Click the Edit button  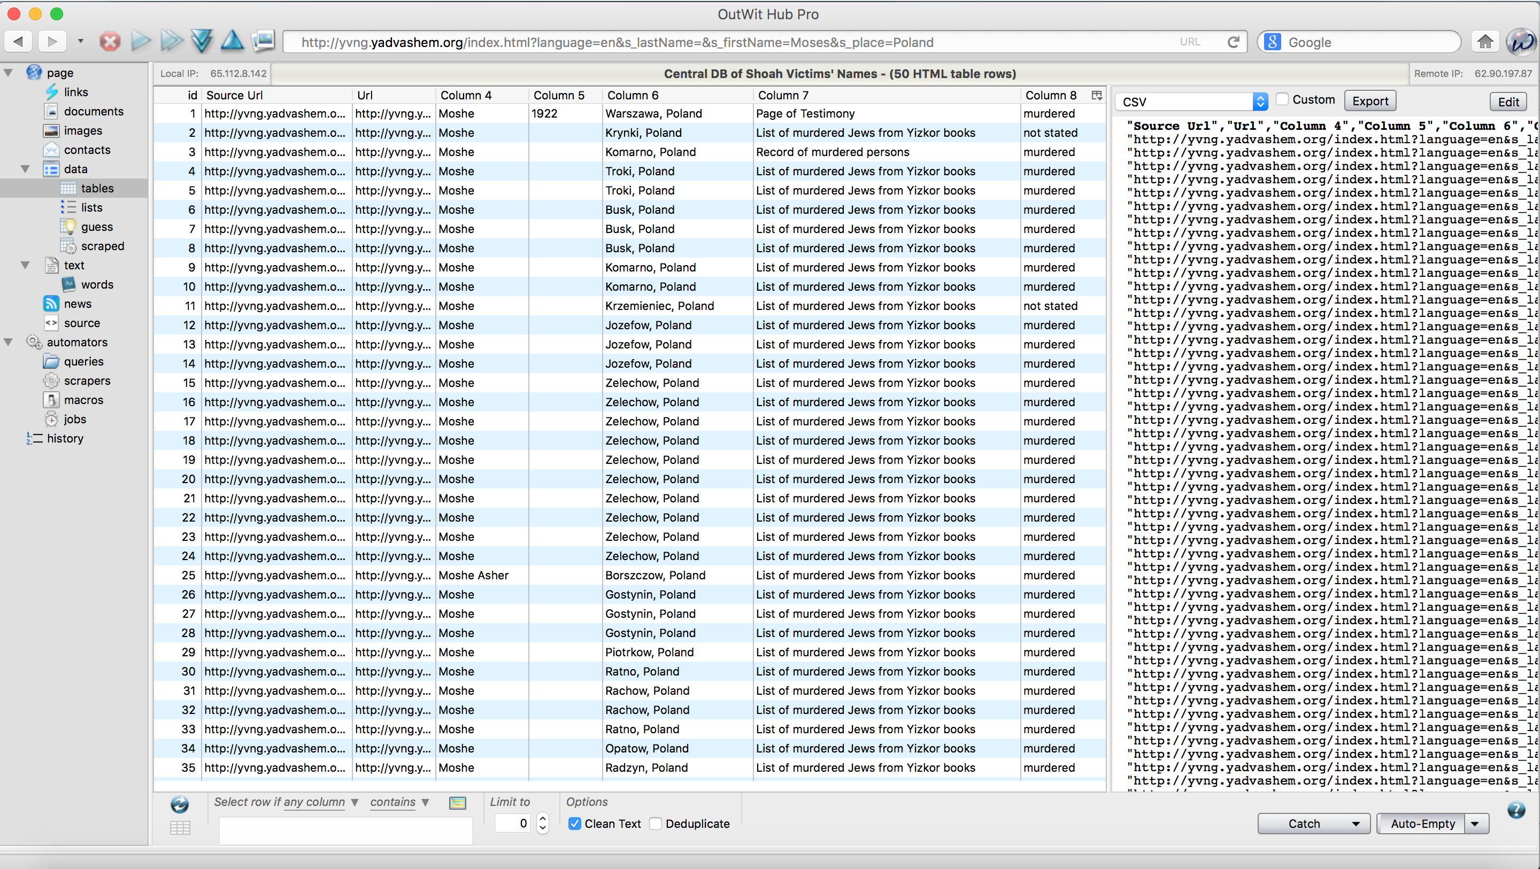click(x=1508, y=102)
